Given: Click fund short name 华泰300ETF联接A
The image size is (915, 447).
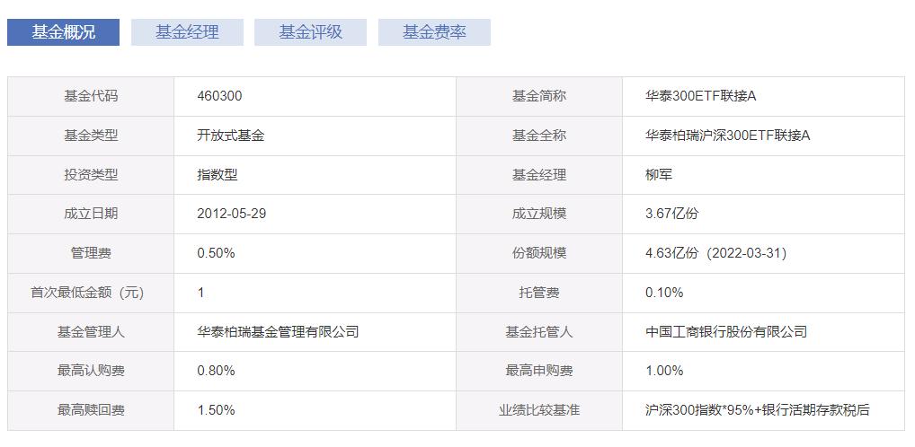Looking at the screenshot, I should click(700, 96).
